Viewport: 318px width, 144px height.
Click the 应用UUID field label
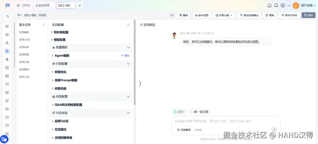(24, 40)
